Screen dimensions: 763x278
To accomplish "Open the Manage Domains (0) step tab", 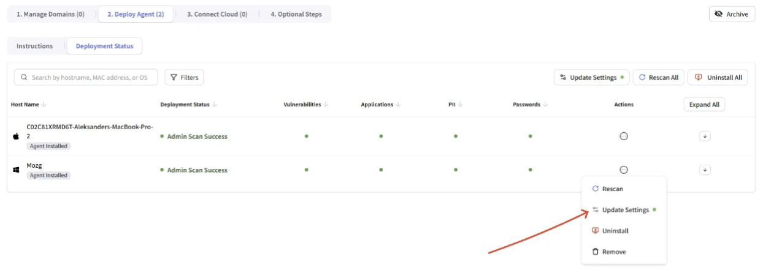I will pyautogui.click(x=50, y=14).
